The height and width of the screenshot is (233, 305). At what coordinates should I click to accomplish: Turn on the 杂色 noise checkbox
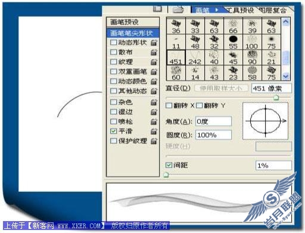(x=113, y=102)
